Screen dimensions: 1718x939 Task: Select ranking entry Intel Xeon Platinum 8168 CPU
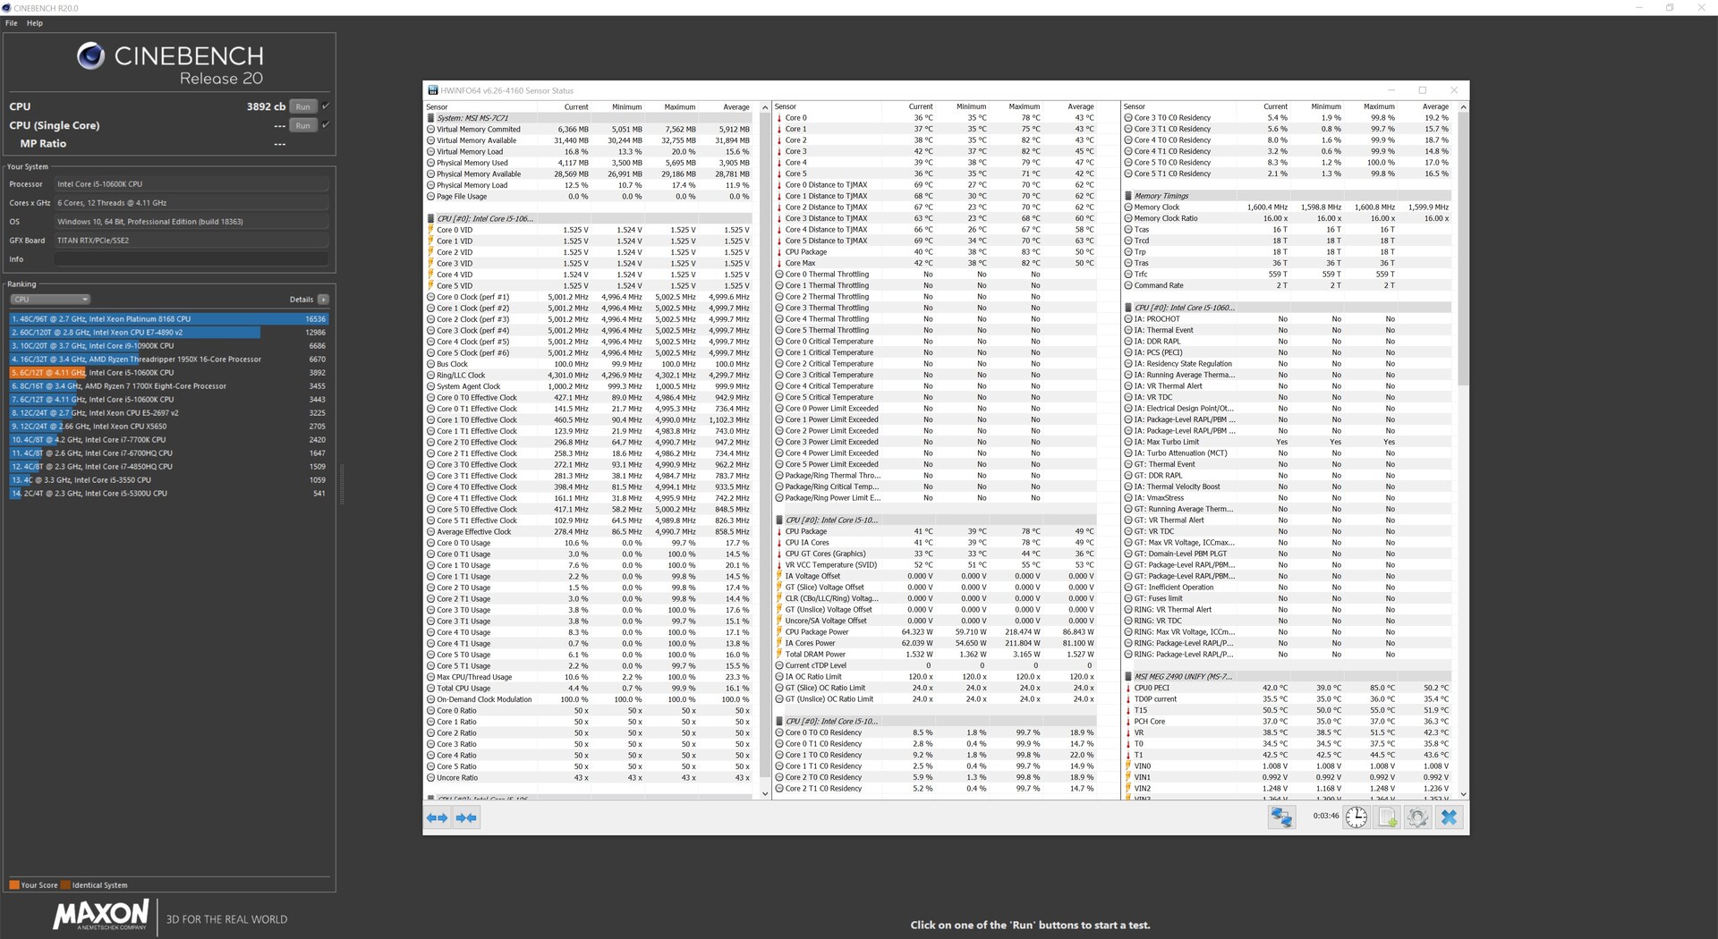pos(169,319)
